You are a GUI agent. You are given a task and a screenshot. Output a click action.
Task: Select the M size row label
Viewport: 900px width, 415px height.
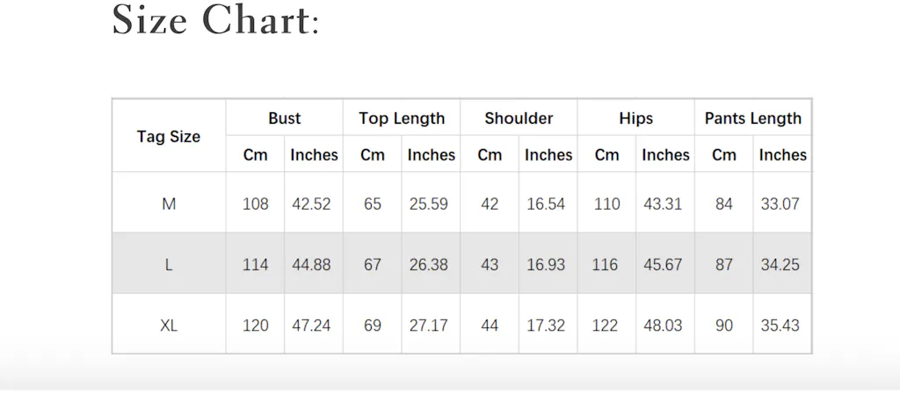(x=169, y=204)
